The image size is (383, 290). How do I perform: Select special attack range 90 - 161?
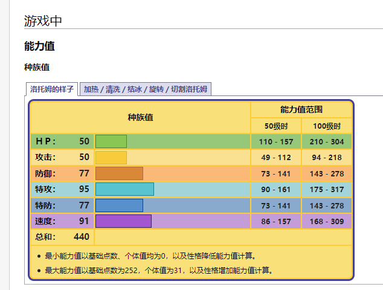tap(276, 189)
